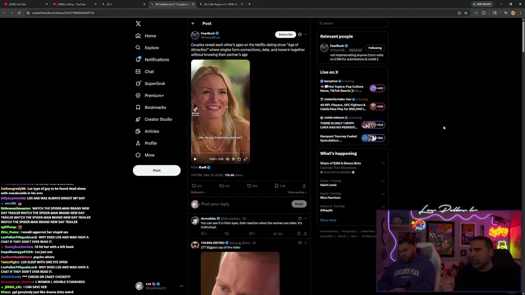Go to Home in X sidebar
The image size is (525, 295).
146,36
